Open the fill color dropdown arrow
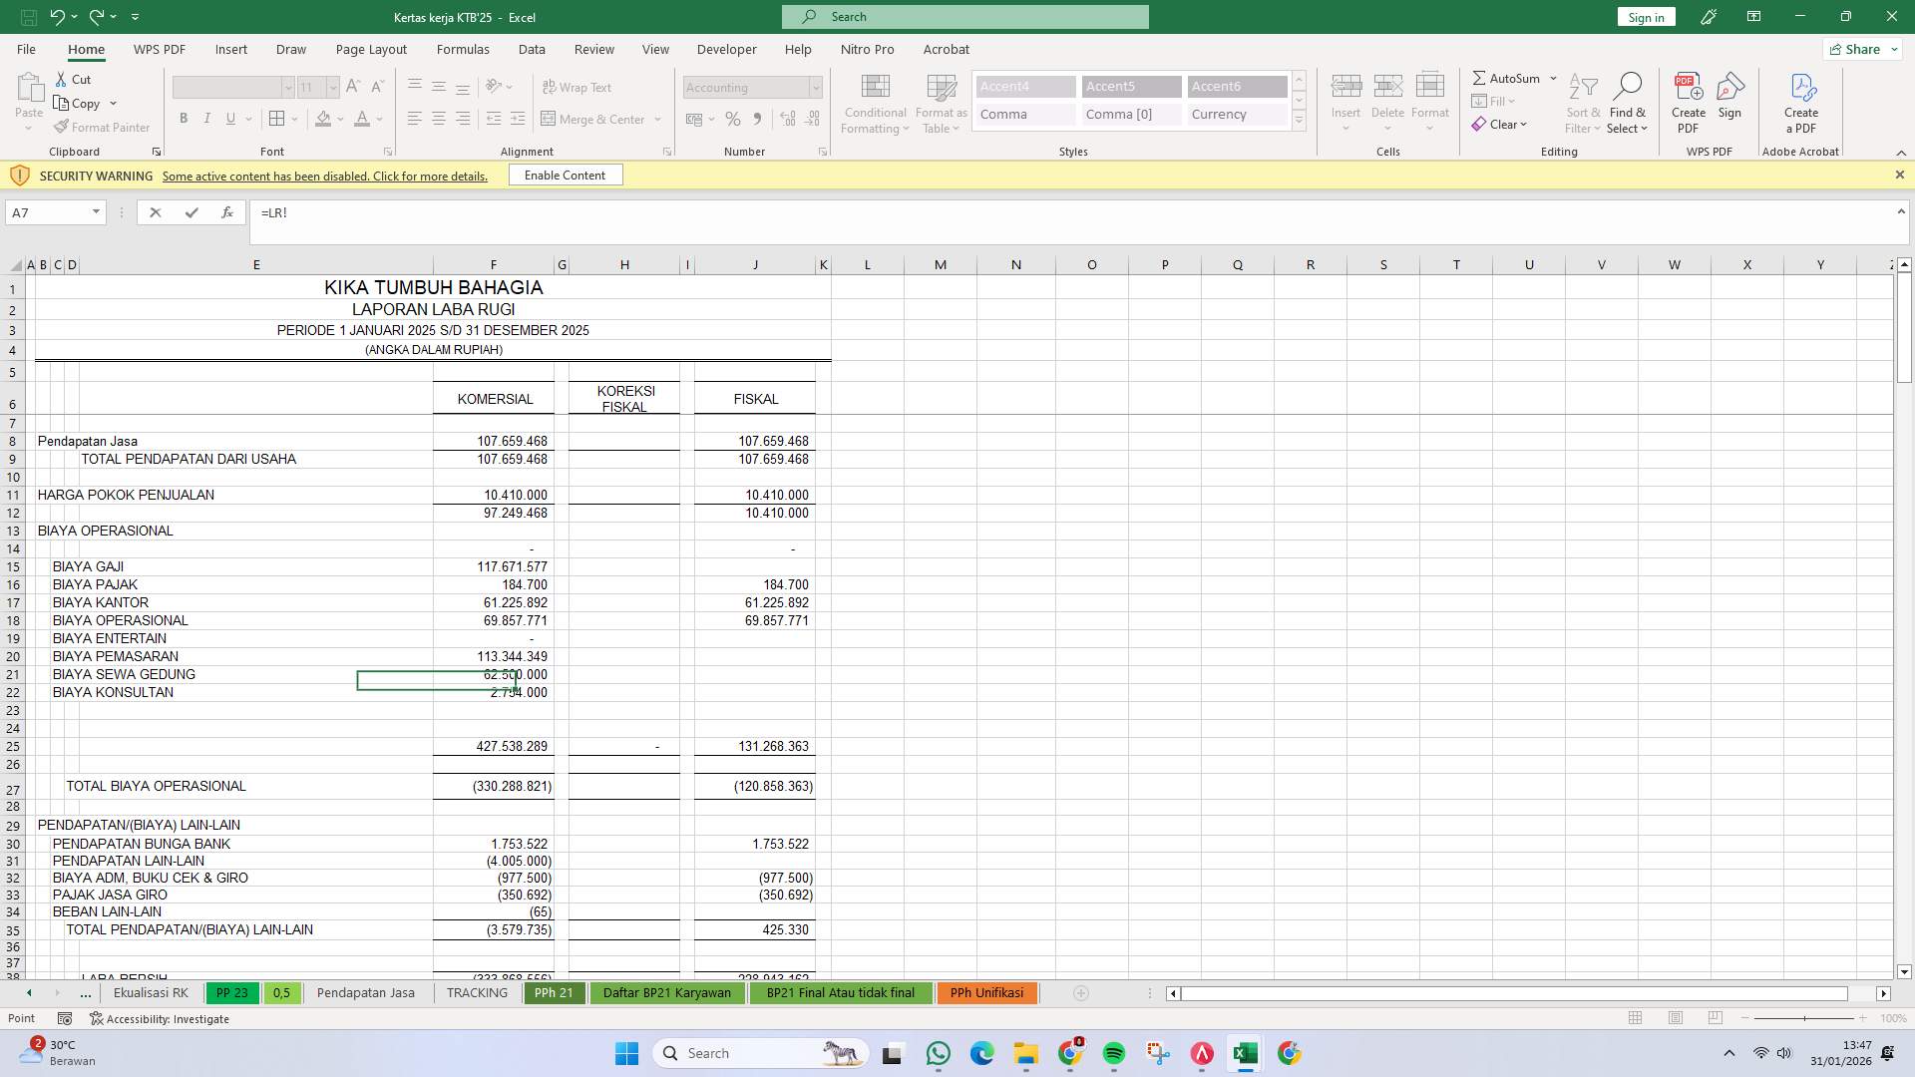This screenshot has width=1915, height=1077. click(339, 119)
